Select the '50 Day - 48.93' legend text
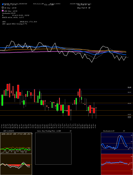Image resolution: width=133 pixels, height=175 pixels. coord(10,8)
